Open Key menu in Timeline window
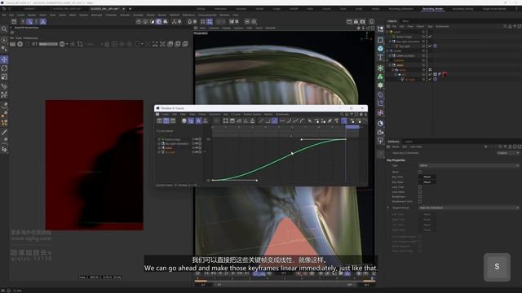 226,114
